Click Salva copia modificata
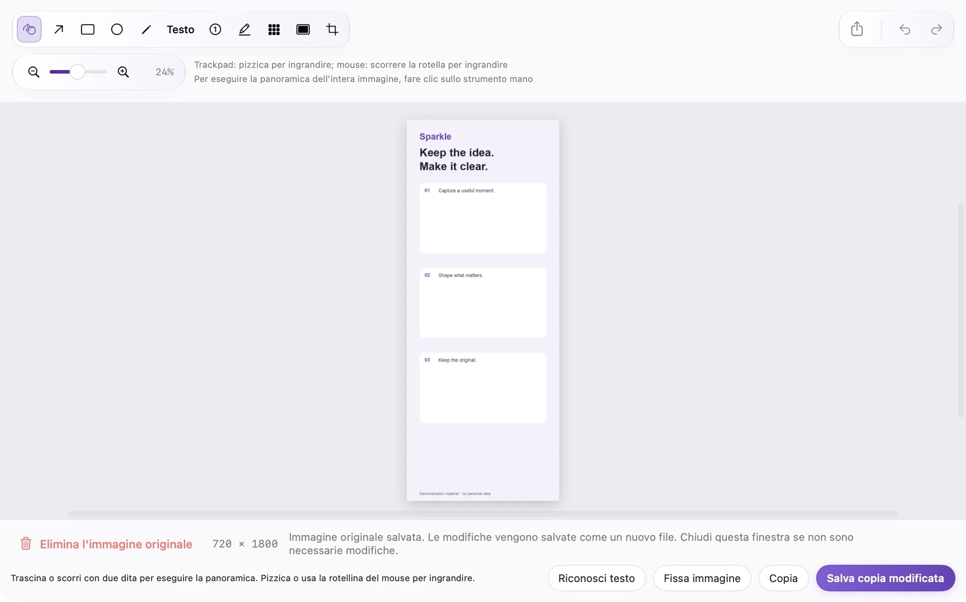966x602 pixels. click(885, 578)
